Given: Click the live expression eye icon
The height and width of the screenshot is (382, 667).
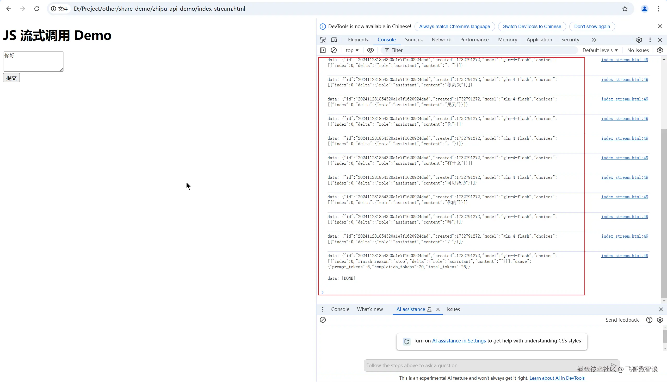Looking at the screenshot, I should [x=370, y=50].
